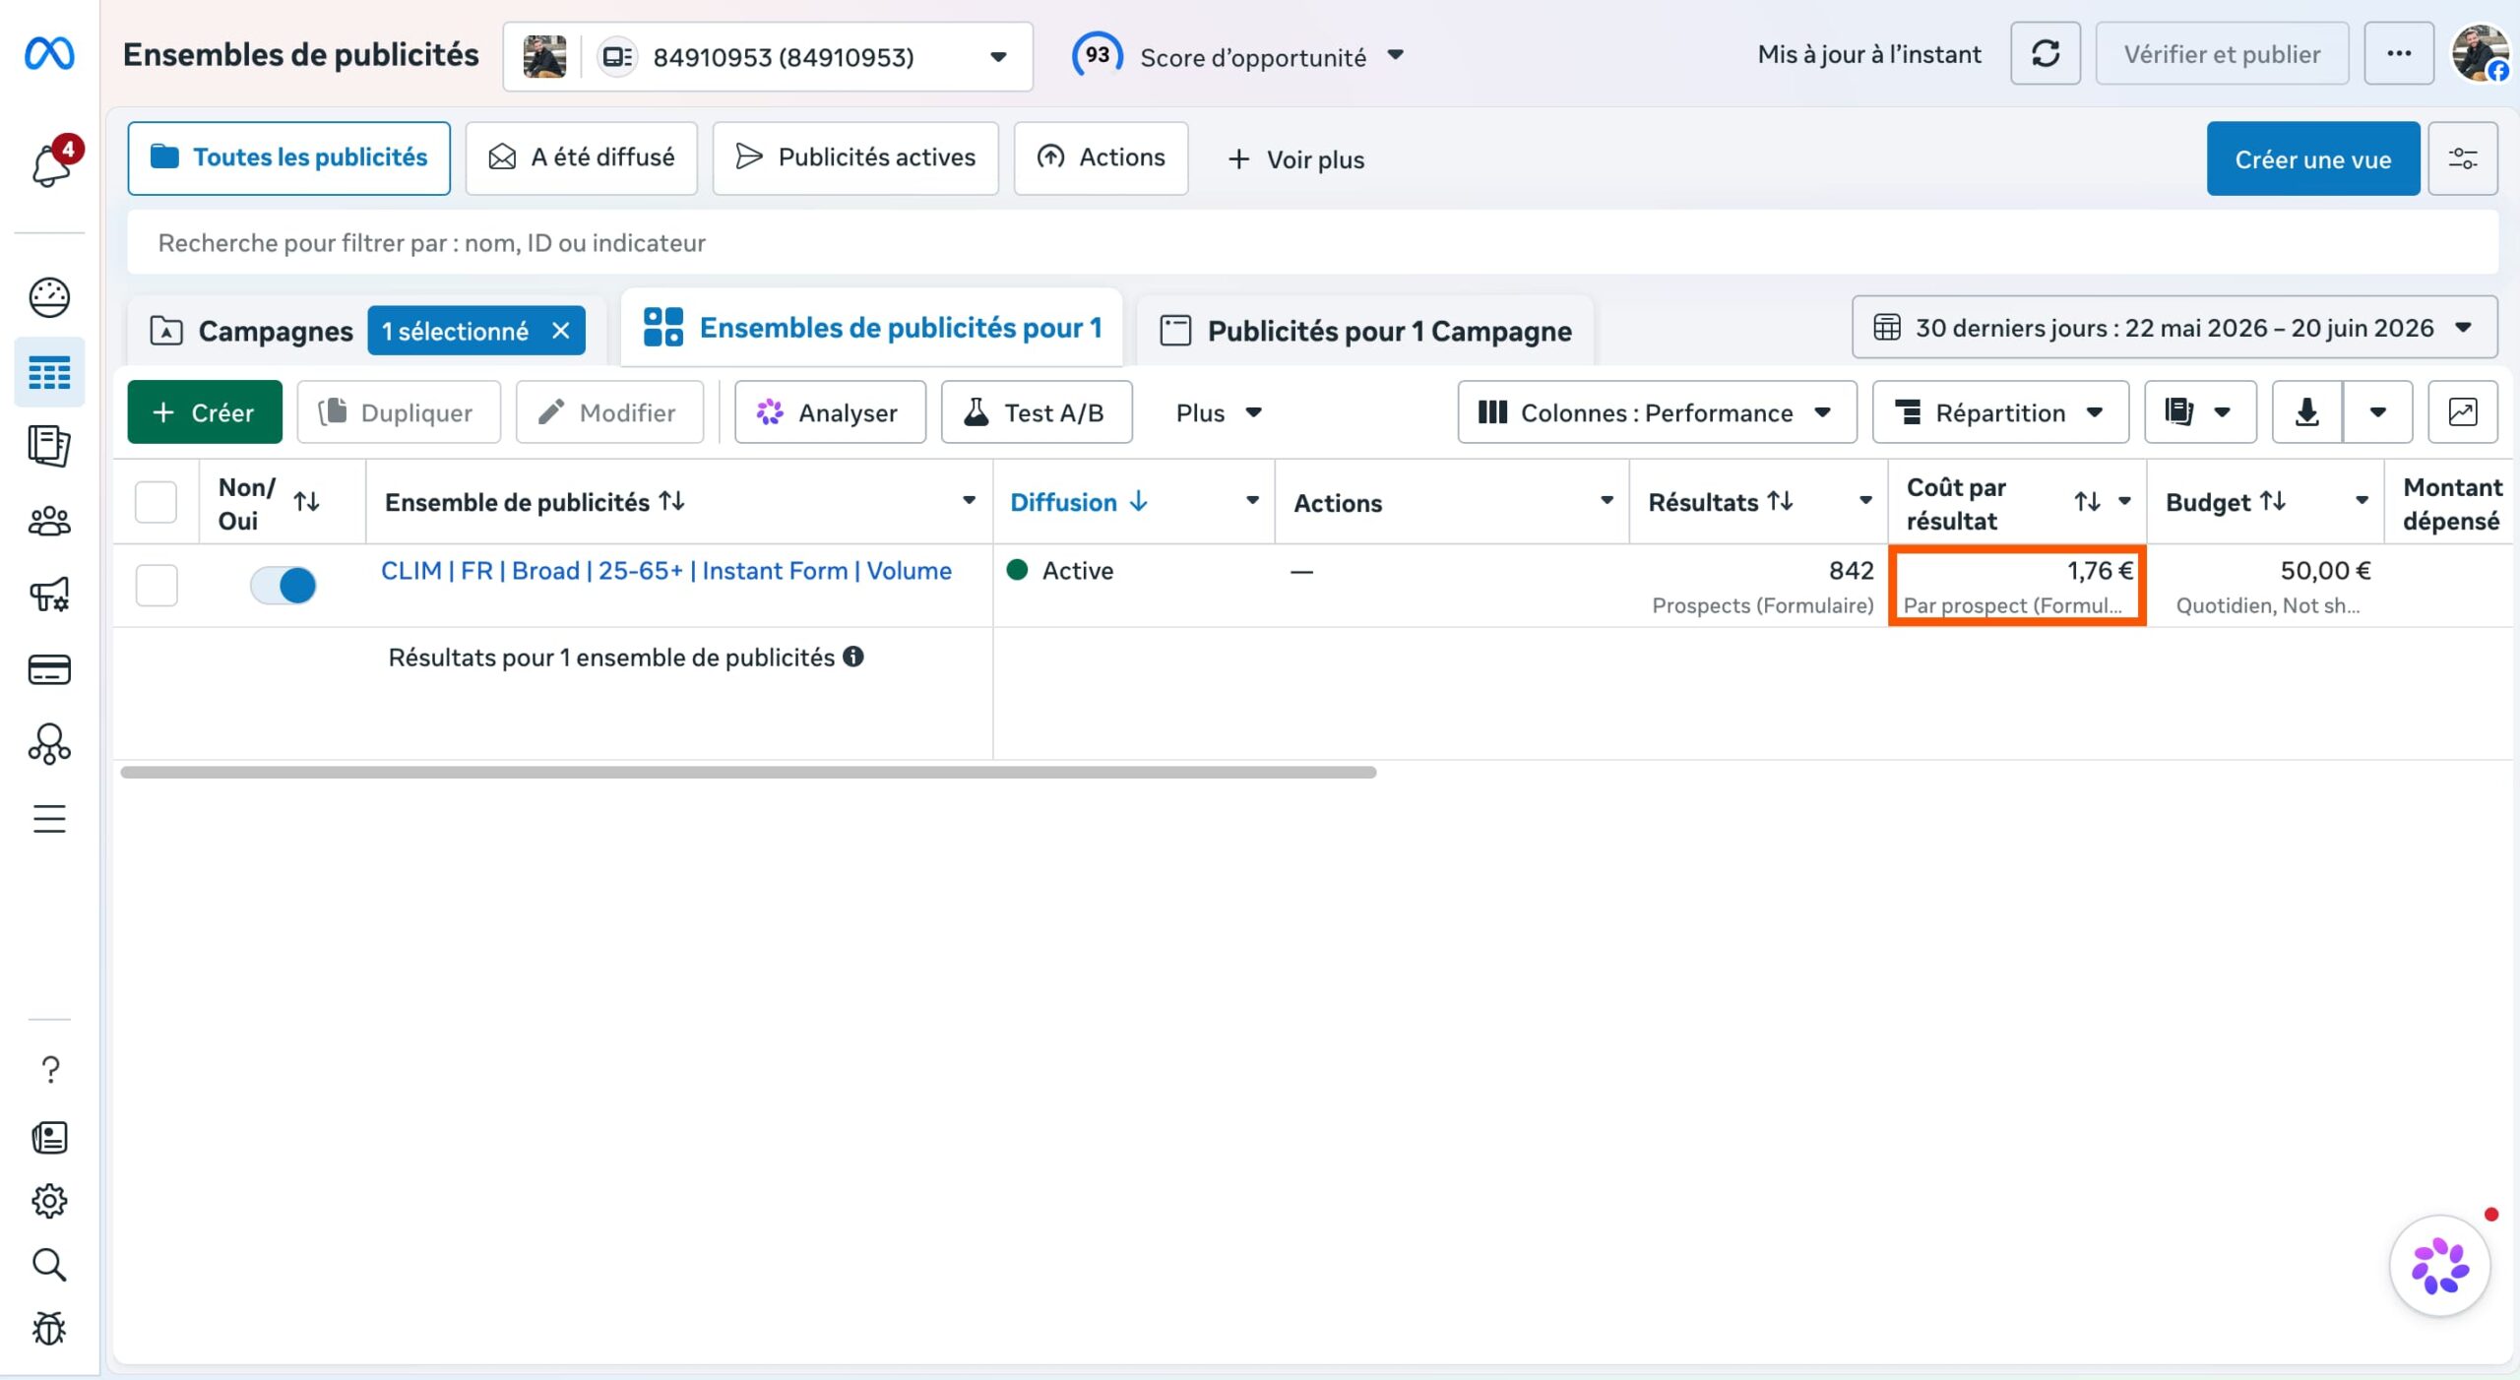The width and height of the screenshot is (2520, 1380).
Task: Sort by the Résultats column header
Action: 1719,502
